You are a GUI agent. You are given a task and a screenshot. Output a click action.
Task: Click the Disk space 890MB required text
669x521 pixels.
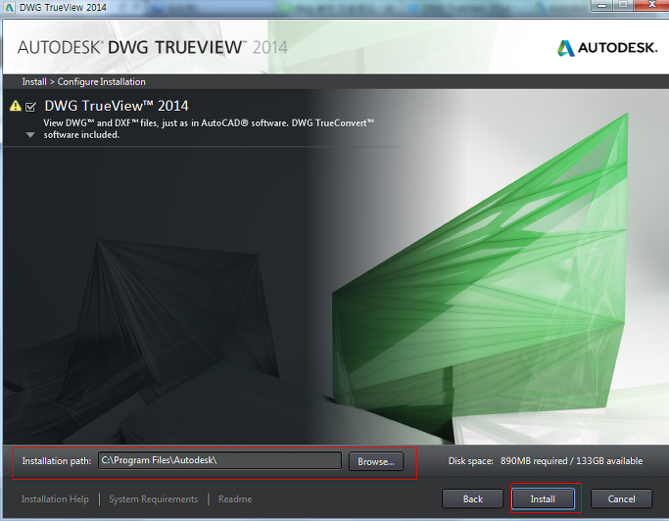pyautogui.click(x=546, y=461)
